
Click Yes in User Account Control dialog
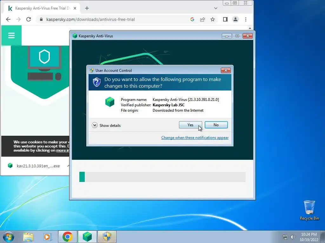(x=190, y=125)
